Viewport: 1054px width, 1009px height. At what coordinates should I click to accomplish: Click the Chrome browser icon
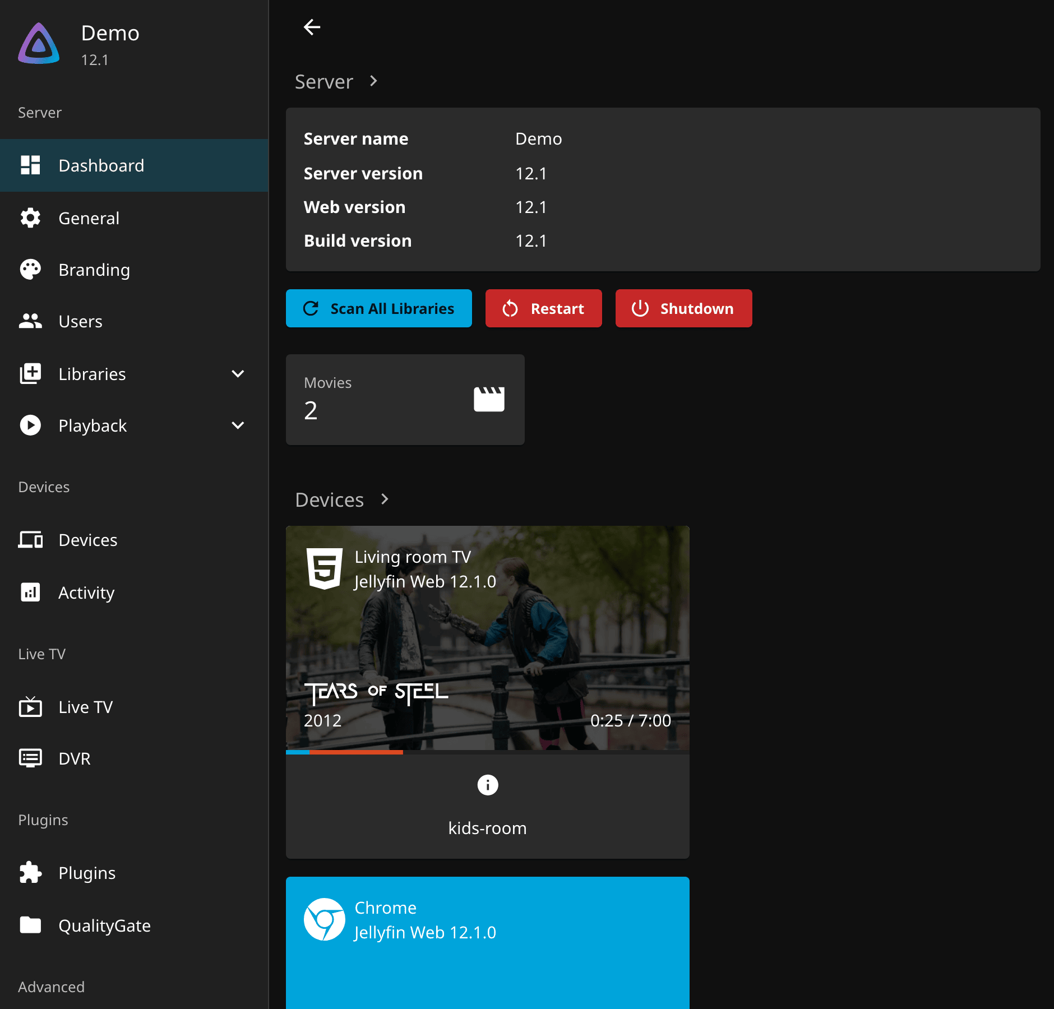324,919
